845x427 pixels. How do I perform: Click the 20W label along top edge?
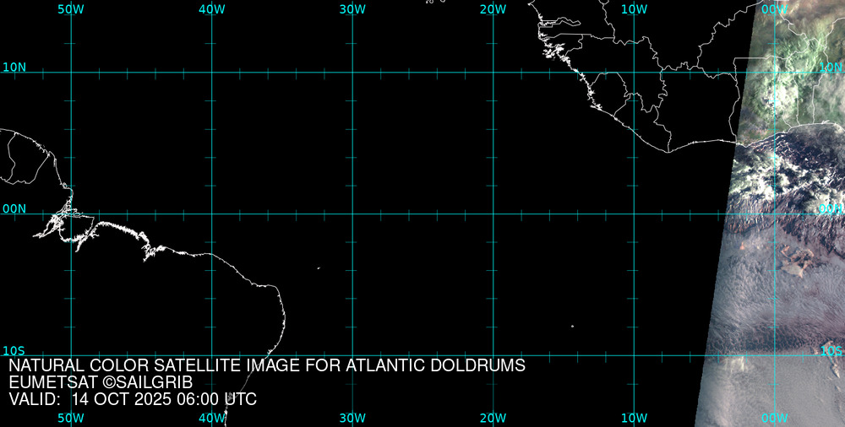pyautogui.click(x=493, y=9)
